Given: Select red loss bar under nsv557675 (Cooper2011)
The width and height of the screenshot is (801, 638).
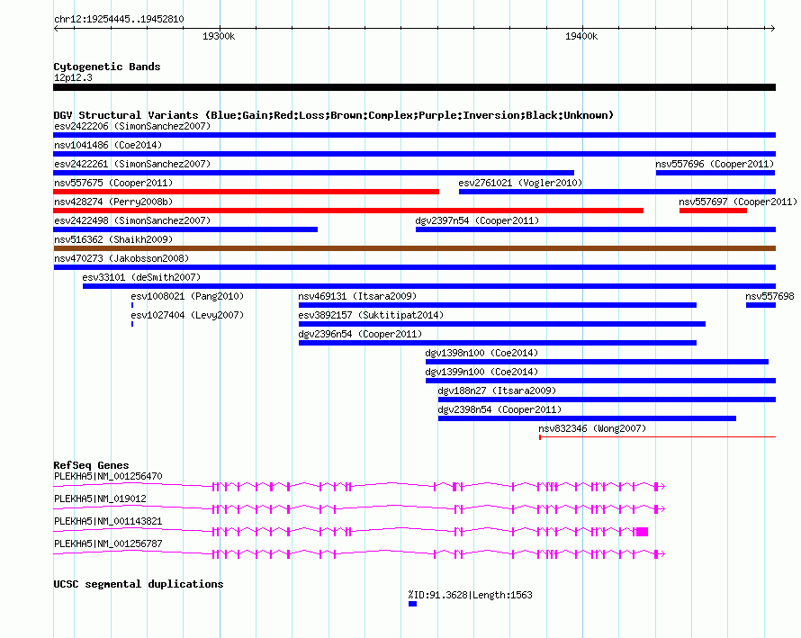Looking at the screenshot, I should tap(247, 192).
